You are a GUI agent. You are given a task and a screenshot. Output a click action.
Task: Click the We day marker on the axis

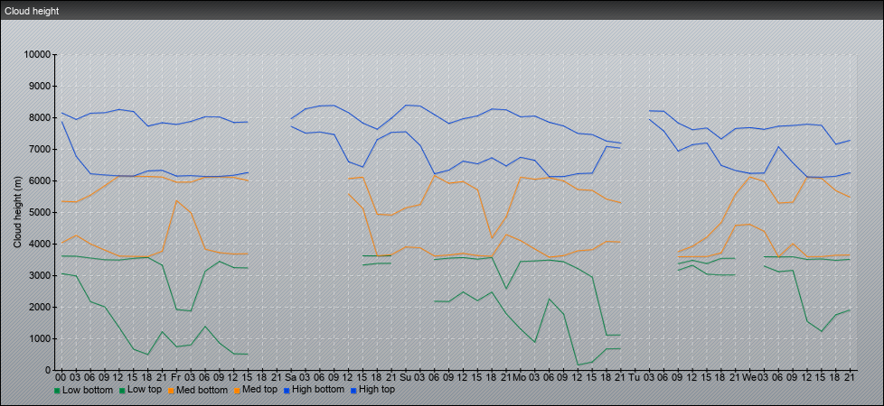pos(748,376)
